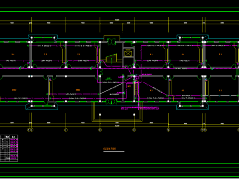
Task: Click the bottom-right bay window outline
Action: (193, 106)
